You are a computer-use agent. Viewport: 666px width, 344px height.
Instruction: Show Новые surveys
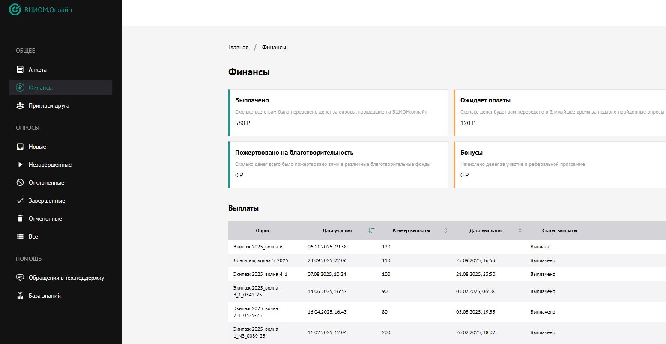(x=60, y=147)
